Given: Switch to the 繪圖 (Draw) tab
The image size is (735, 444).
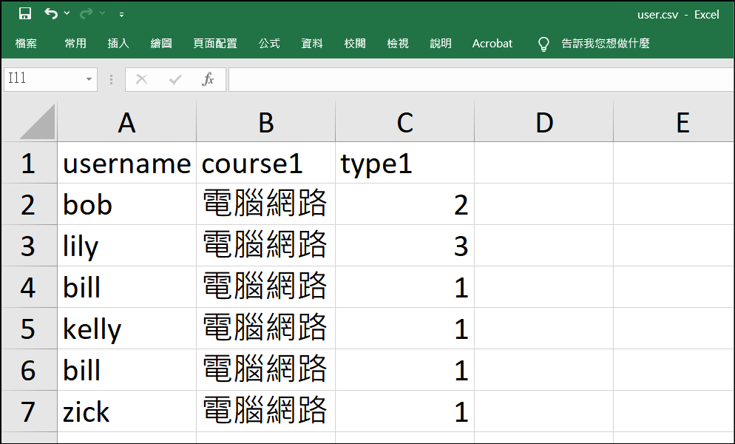Looking at the screenshot, I should click(161, 44).
